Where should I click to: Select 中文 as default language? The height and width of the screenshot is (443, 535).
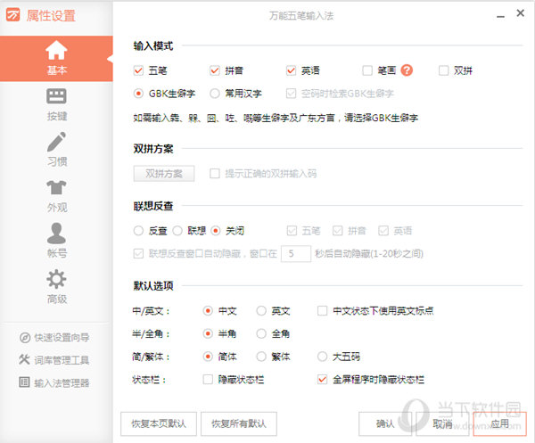[208, 311]
